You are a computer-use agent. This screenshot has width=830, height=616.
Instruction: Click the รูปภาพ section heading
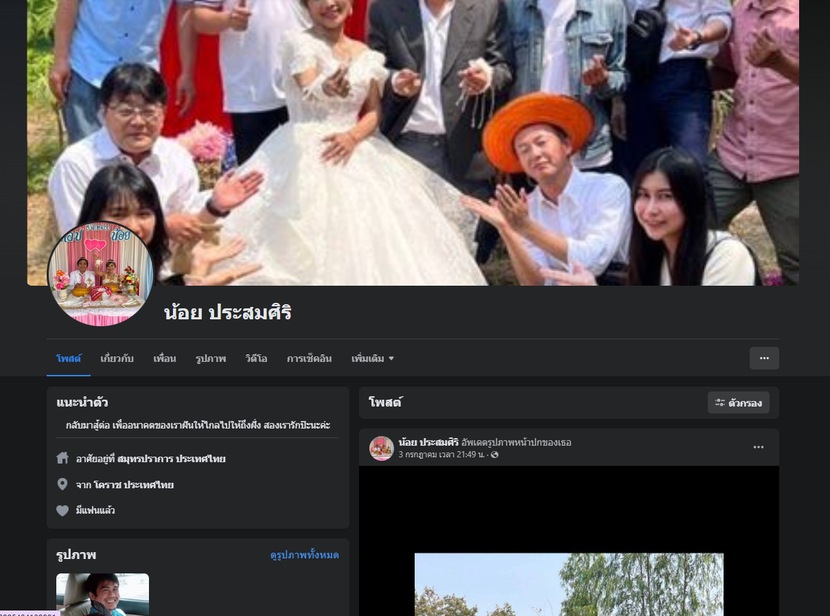pyautogui.click(x=76, y=554)
